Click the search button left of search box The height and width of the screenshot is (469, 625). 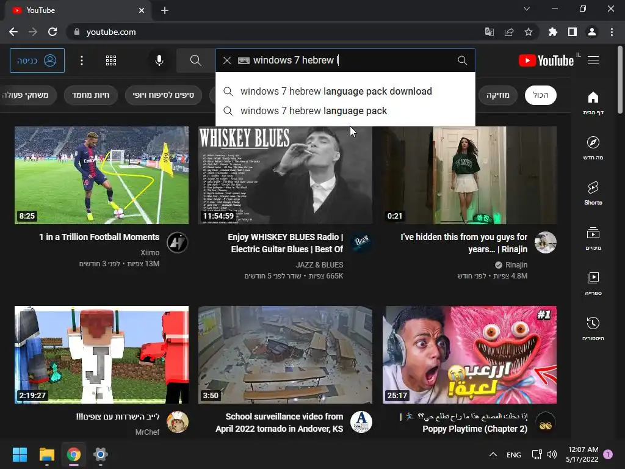[195, 60]
